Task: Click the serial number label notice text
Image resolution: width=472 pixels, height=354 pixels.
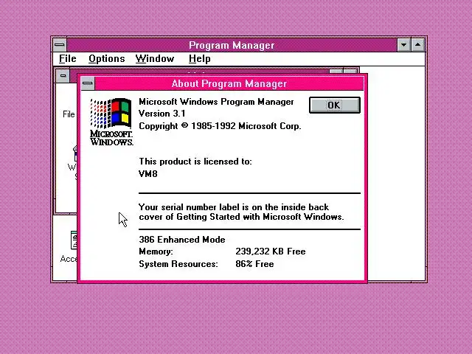Action: click(x=241, y=212)
